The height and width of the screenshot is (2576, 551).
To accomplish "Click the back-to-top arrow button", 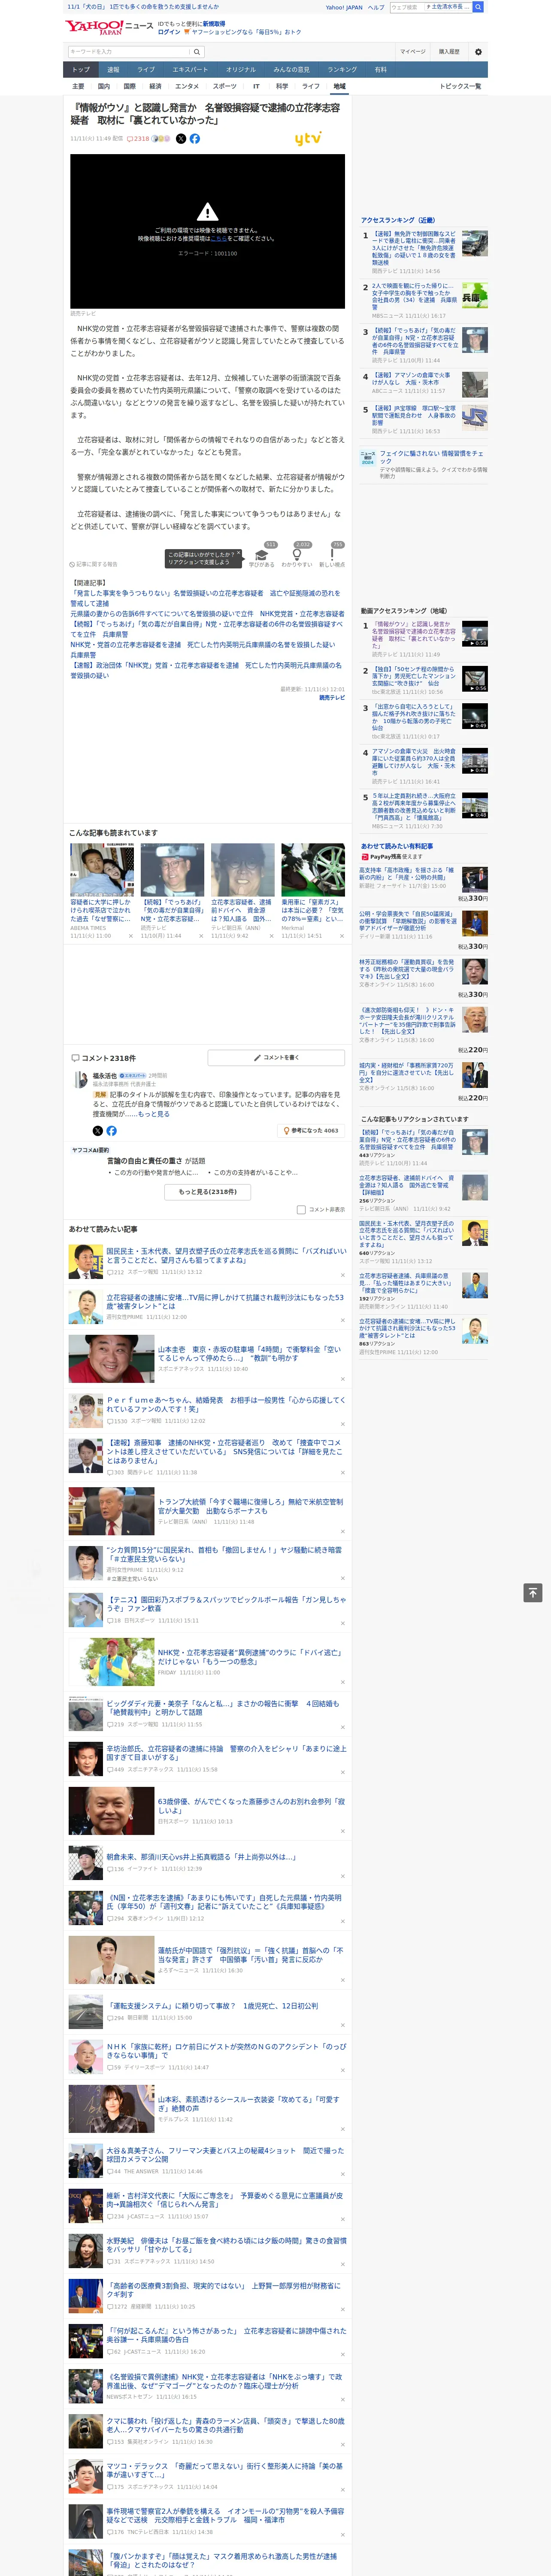I will click(x=532, y=1593).
